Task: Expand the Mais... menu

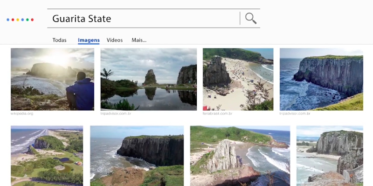Action: click(x=139, y=40)
